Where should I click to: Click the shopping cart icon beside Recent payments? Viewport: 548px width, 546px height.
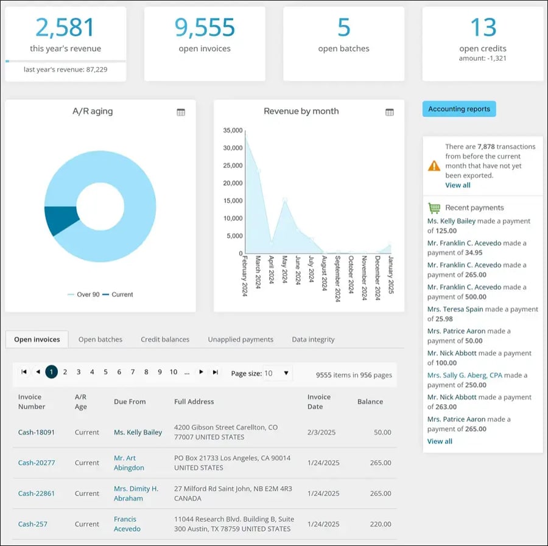point(434,208)
